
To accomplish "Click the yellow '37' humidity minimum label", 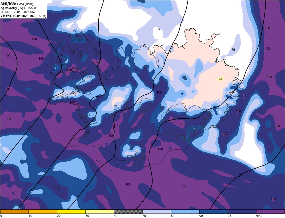I will (221, 79).
